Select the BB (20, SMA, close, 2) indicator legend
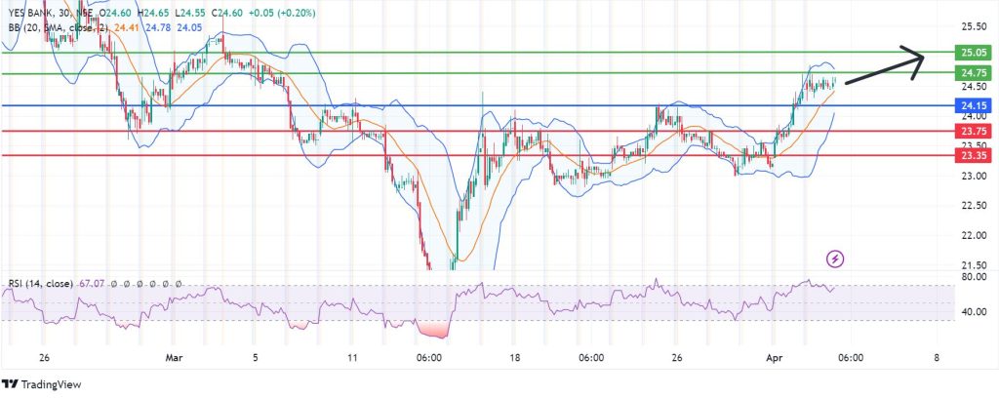Viewport: 999px width, 398px height. pos(59,26)
